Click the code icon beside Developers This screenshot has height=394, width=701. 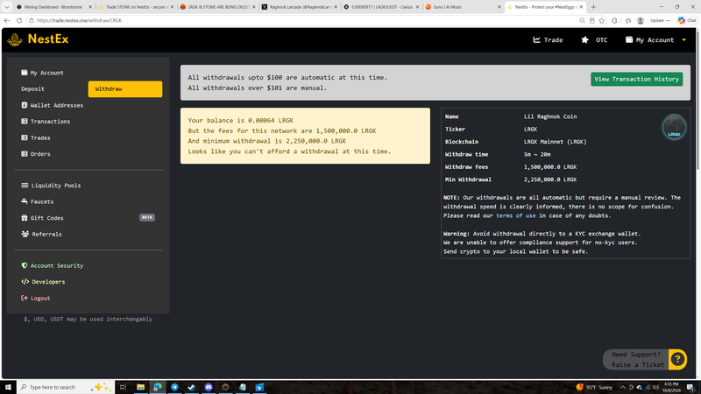25,281
